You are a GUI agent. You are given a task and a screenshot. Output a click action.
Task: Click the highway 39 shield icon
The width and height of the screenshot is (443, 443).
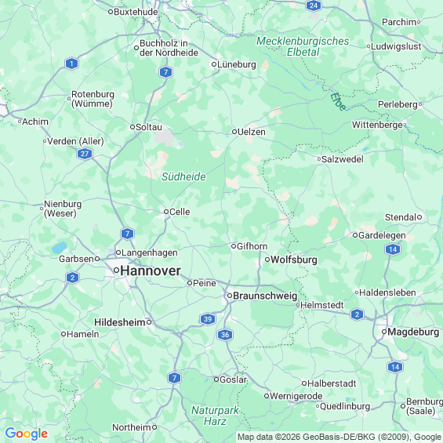[208, 319]
